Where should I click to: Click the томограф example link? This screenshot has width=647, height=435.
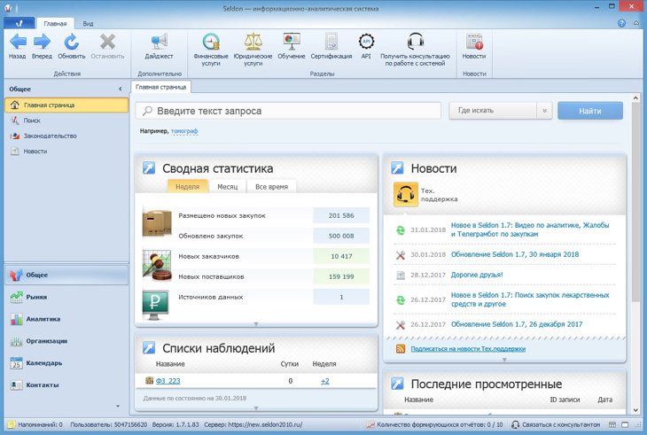tap(184, 131)
